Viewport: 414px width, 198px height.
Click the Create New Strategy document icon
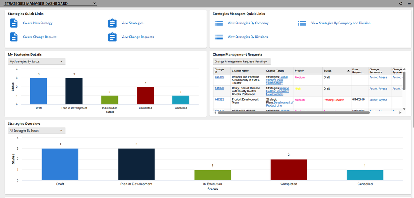click(x=14, y=23)
